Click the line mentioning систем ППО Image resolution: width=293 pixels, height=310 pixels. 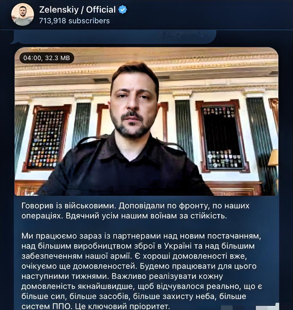point(96,306)
